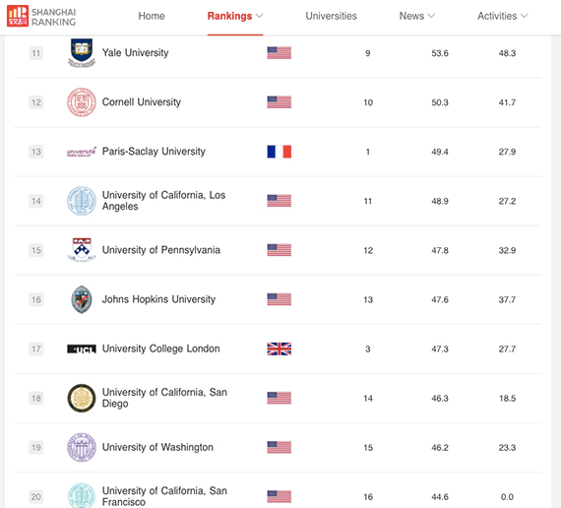Open the University of Washington link
The height and width of the screenshot is (508, 561).
click(x=157, y=447)
